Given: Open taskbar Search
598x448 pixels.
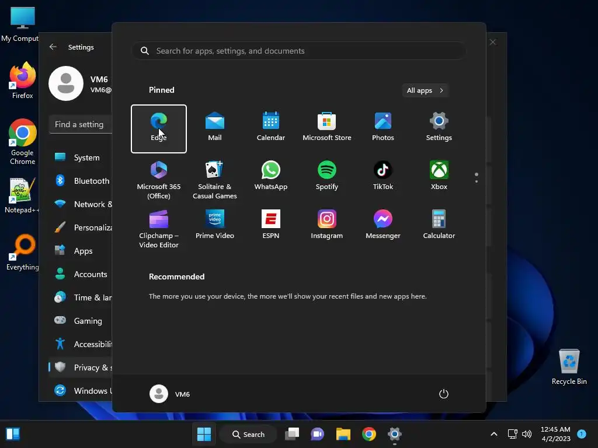Looking at the screenshot, I should pos(248,434).
